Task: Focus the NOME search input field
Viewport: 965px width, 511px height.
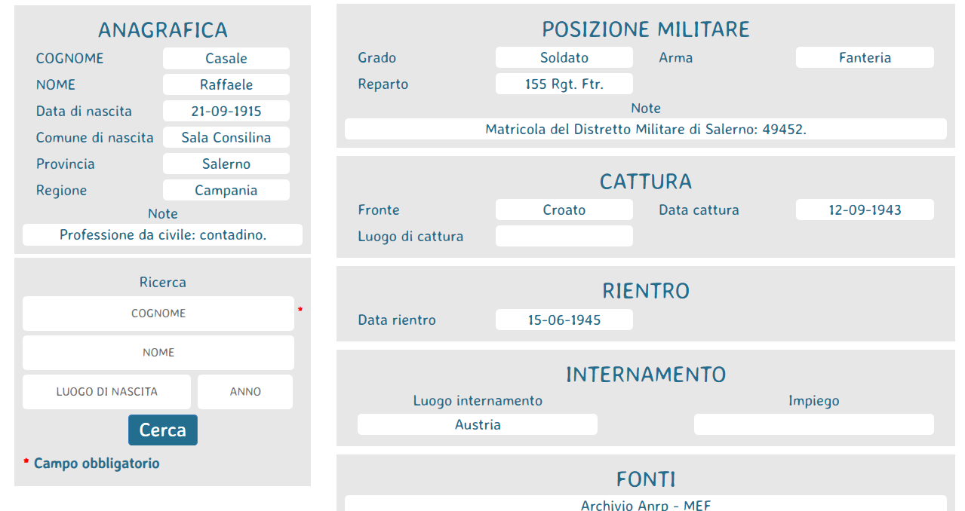Action: tap(158, 352)
